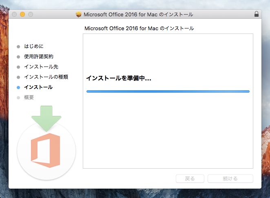Click the yellow minimize window button
The image size is (270, 198).
click(22, 14)
